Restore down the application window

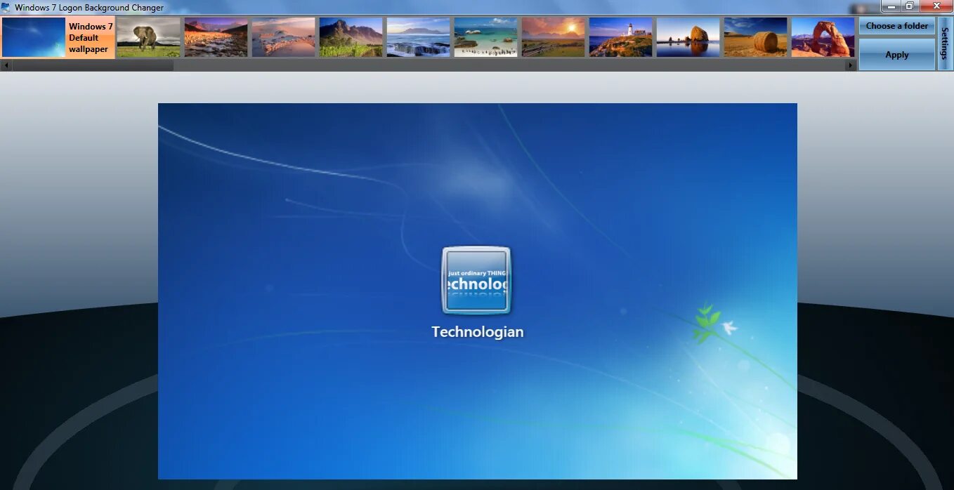tap(910, 6)
